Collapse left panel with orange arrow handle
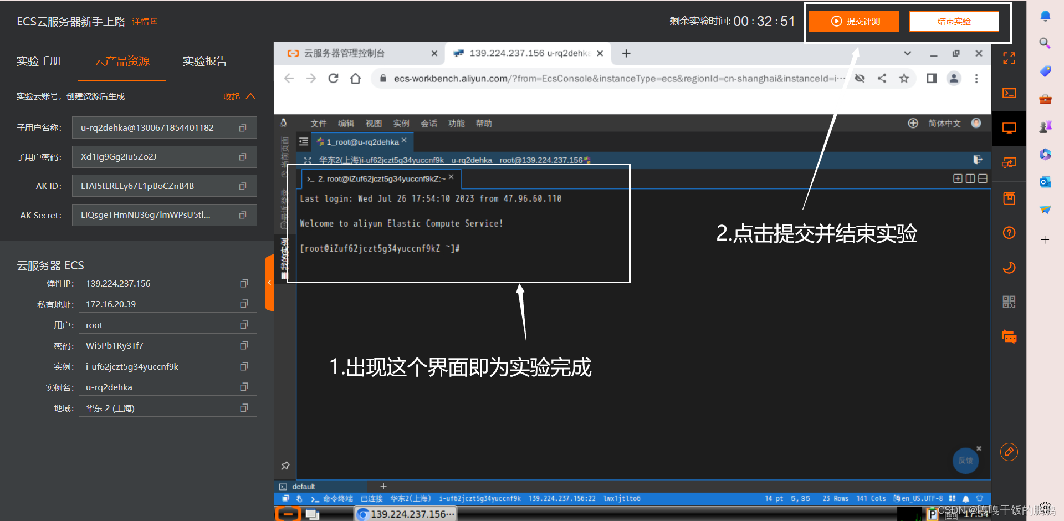 (269, 283)
